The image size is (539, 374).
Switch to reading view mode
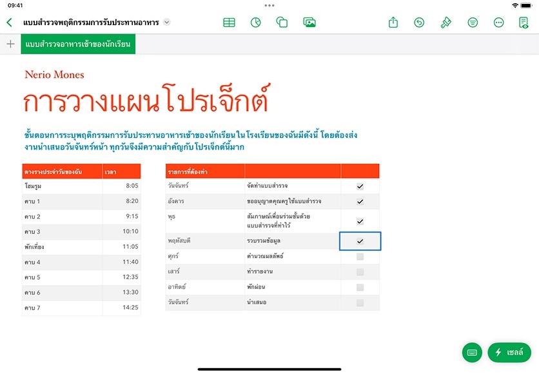click(524, 23)
